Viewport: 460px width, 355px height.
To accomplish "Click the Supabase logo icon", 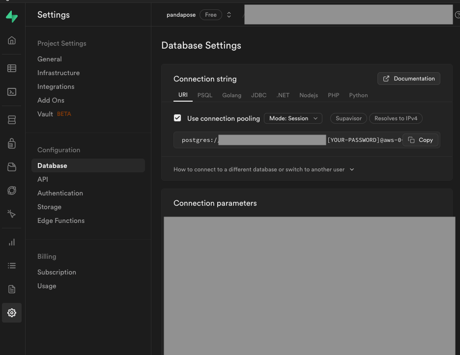I will point(12,16).
